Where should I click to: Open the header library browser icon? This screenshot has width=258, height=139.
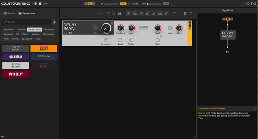(36, 4)
